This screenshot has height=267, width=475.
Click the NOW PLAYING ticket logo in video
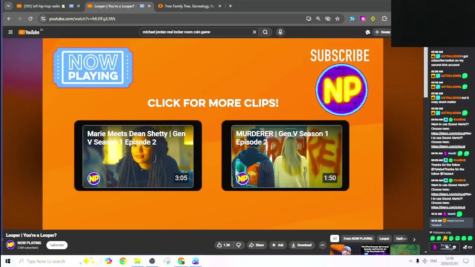93,68
